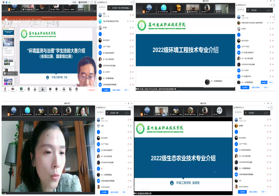Toggle mic for jennierubyjane in bottom-left list
The image size is (279, 196).
(129, 187)
